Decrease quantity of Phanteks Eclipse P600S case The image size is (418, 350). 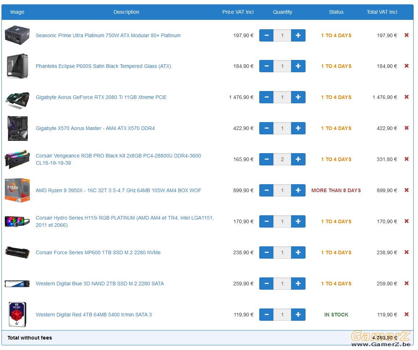[x=266, y=66]
